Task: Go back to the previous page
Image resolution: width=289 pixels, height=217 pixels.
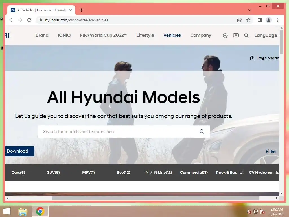Action: click(x=11, y=20)
